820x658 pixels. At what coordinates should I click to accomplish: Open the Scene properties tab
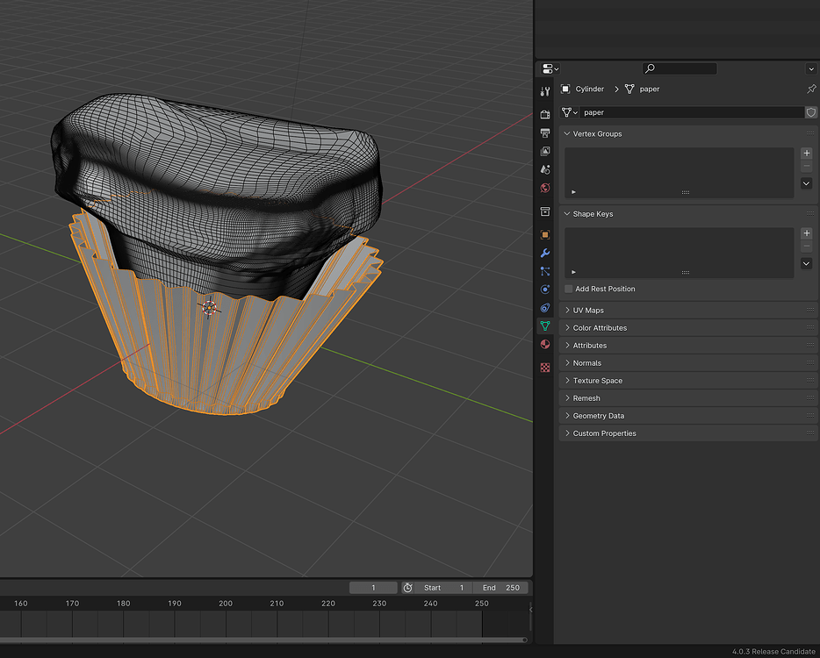[x=545, y=169]
